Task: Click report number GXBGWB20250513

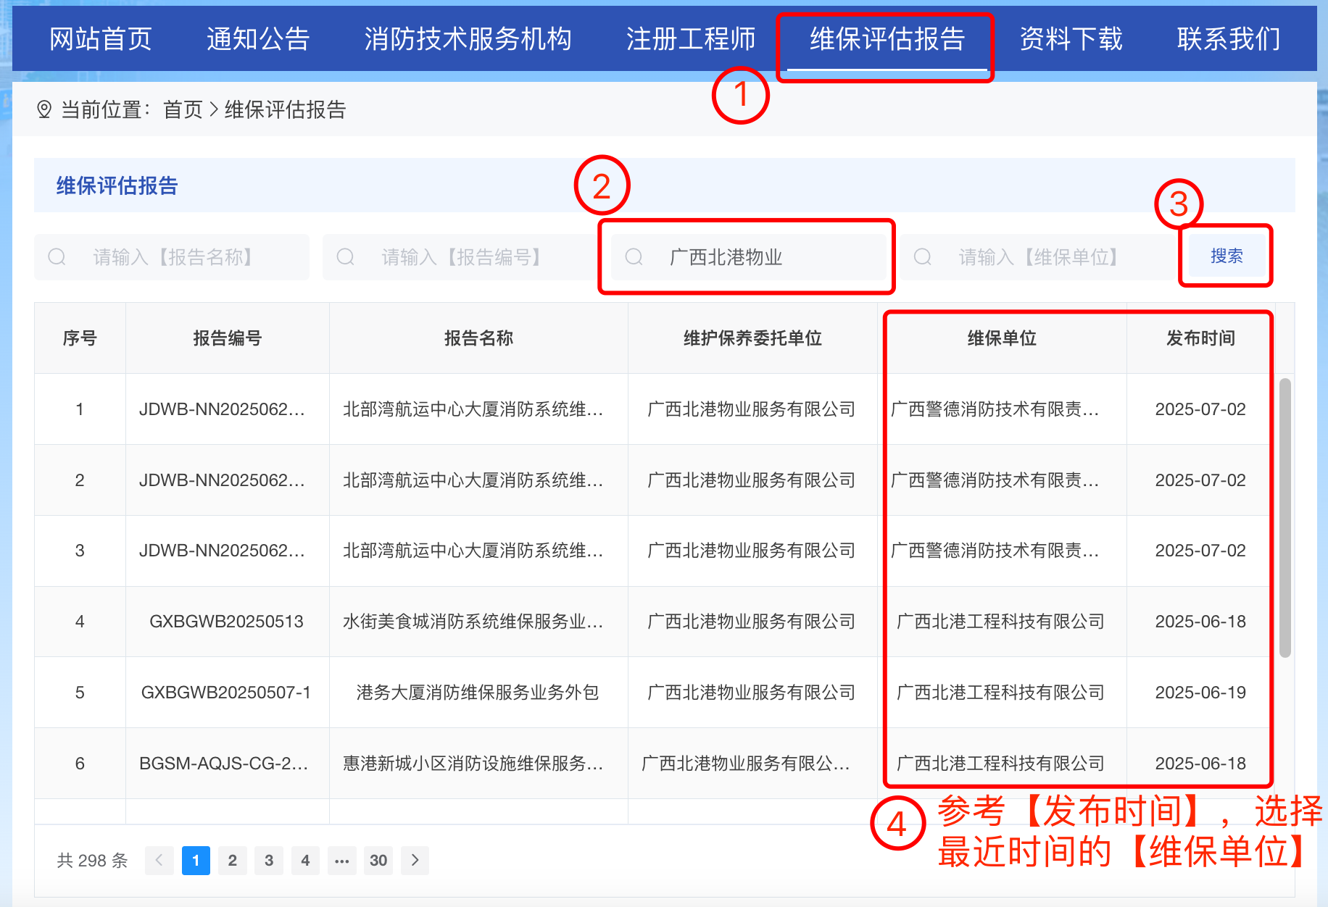Action: coord(226,622)
